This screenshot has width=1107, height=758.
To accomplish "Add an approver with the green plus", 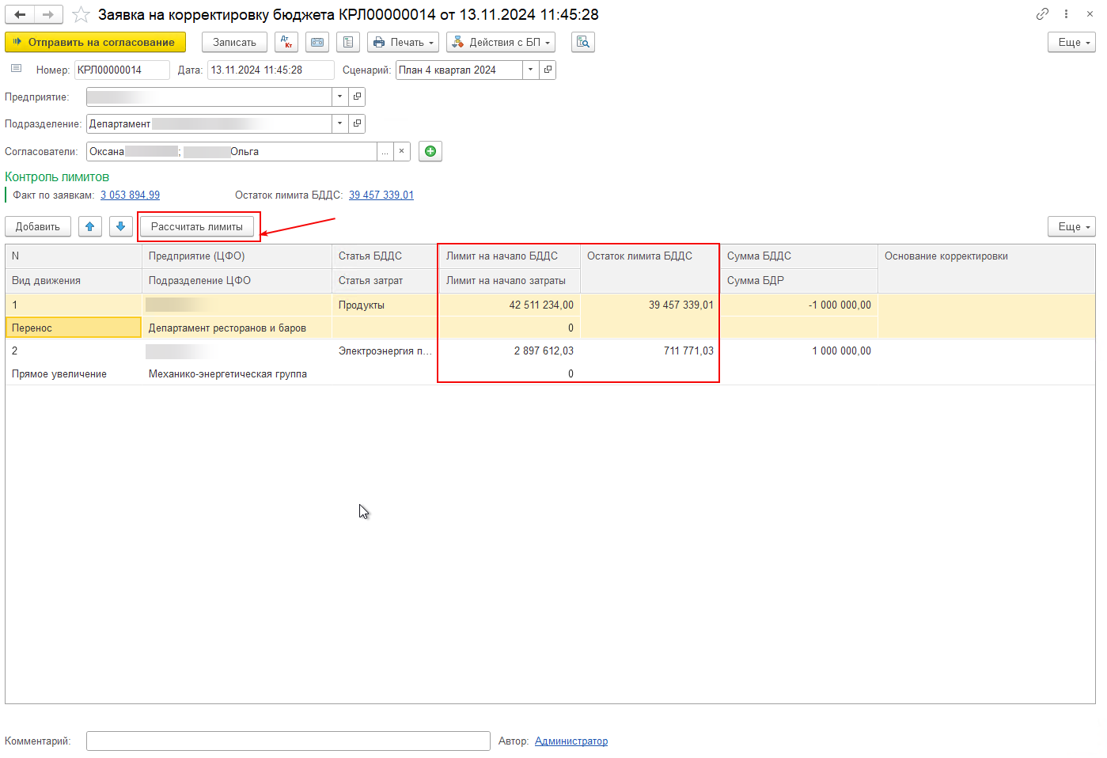I will [430, 151].
